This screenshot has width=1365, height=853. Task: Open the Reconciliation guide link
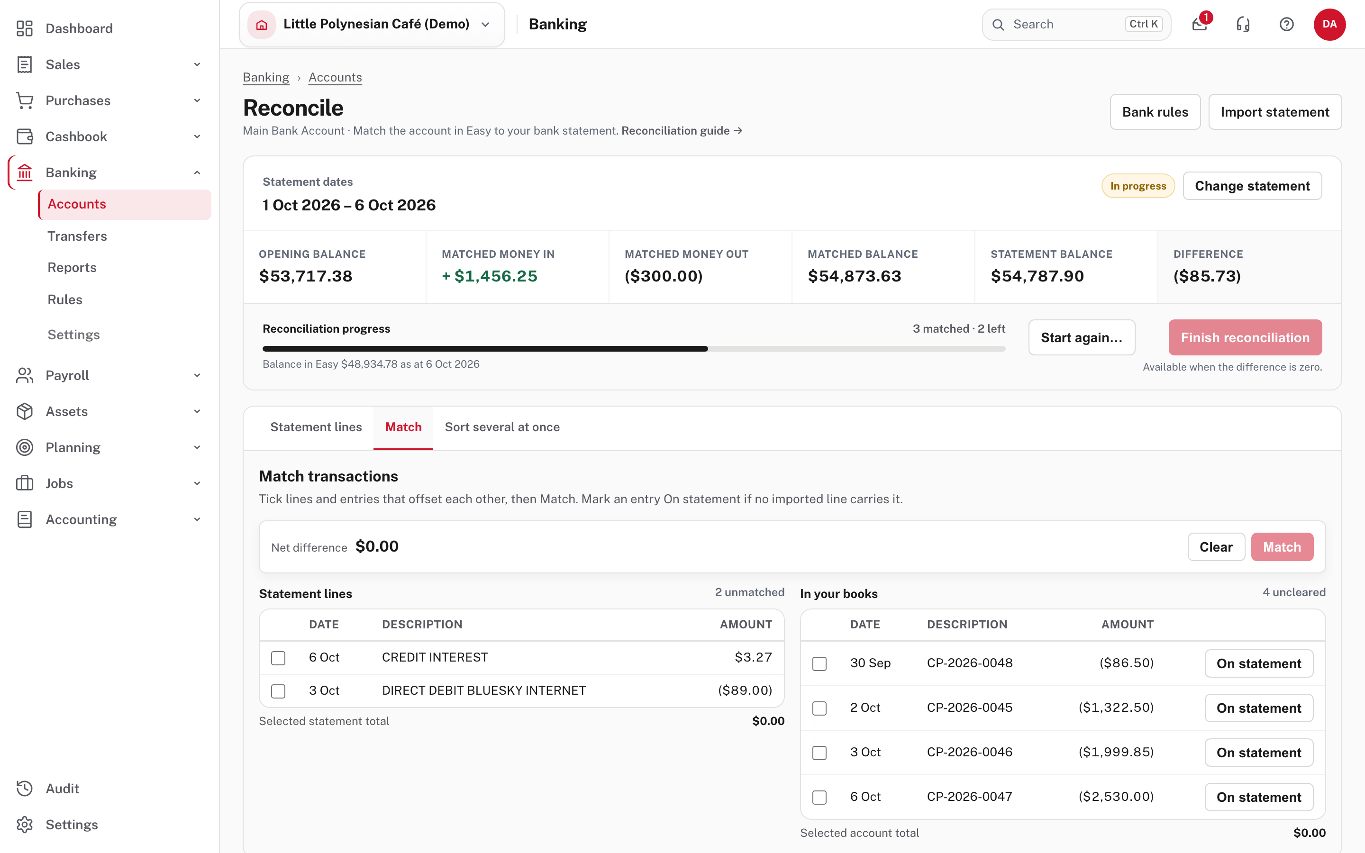[682, 131]
